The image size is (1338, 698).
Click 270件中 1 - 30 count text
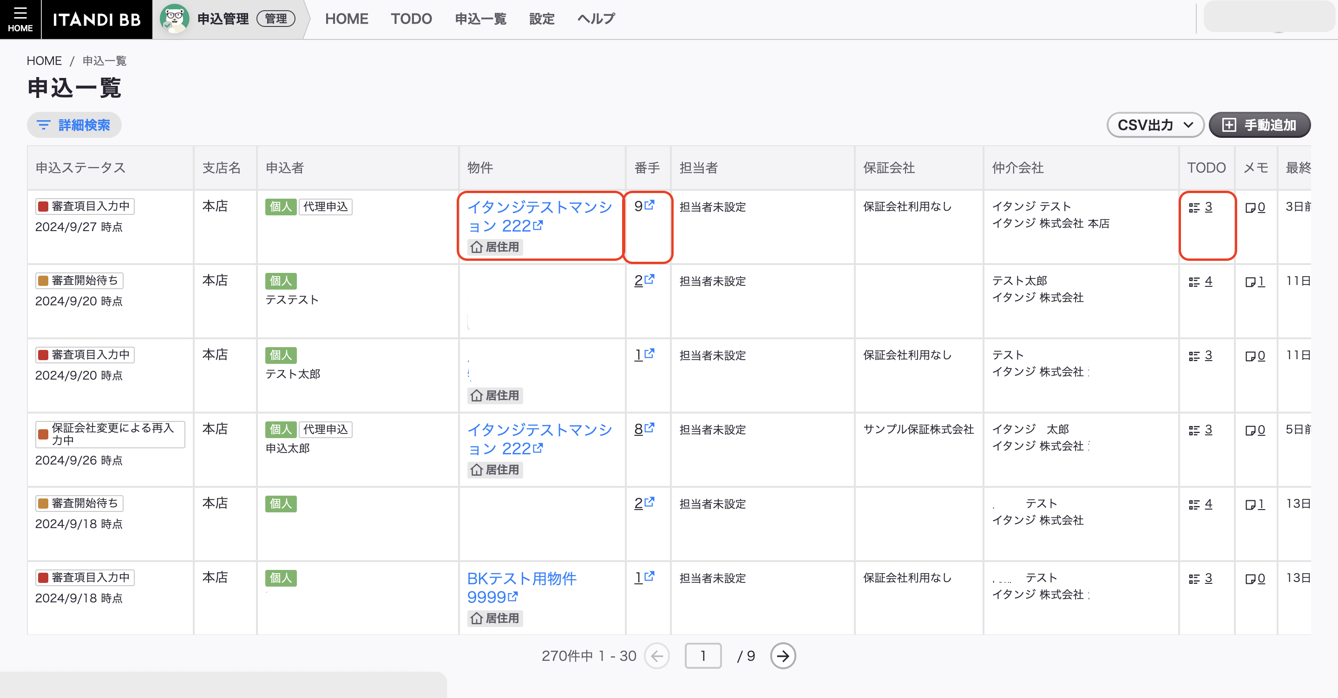(x=589, y=656)
